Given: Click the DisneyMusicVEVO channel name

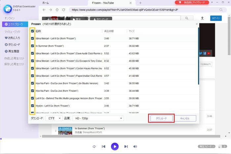Looking at the screenshot, I should (92, 132).
